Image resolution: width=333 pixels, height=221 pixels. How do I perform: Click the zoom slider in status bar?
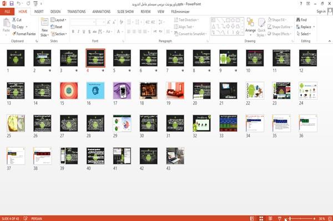[x=302, y=218]
